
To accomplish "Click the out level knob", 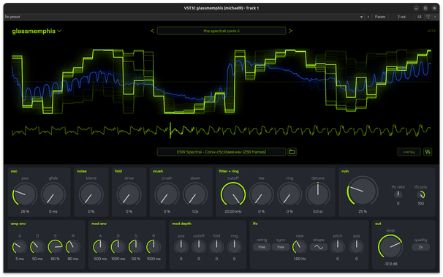I will pos(390,246).
